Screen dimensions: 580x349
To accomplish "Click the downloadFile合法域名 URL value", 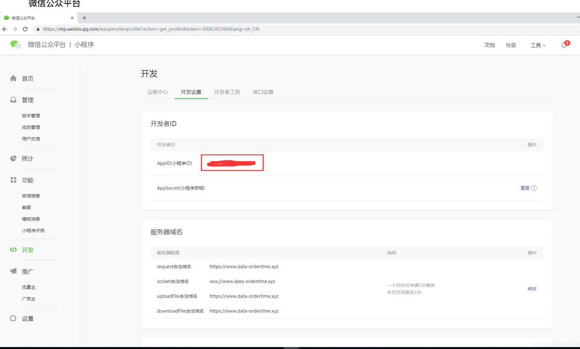I will point(244,311).
